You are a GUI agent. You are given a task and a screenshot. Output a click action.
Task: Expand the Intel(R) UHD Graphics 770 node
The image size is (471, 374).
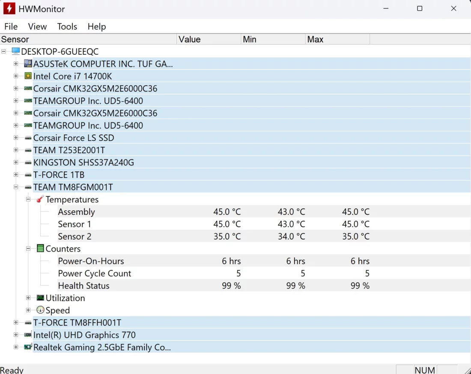click(16, 334)
